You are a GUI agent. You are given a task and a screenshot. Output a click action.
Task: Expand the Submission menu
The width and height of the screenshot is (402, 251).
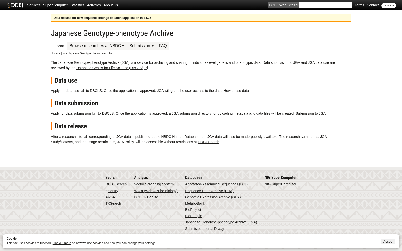[141, 46]
